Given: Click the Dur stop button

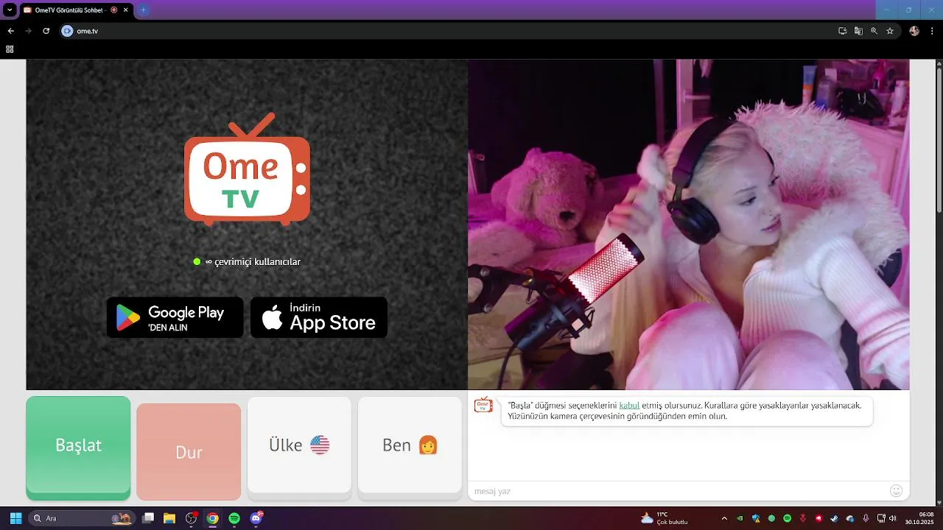Looking at the screenshot, I should pos(189,452).
